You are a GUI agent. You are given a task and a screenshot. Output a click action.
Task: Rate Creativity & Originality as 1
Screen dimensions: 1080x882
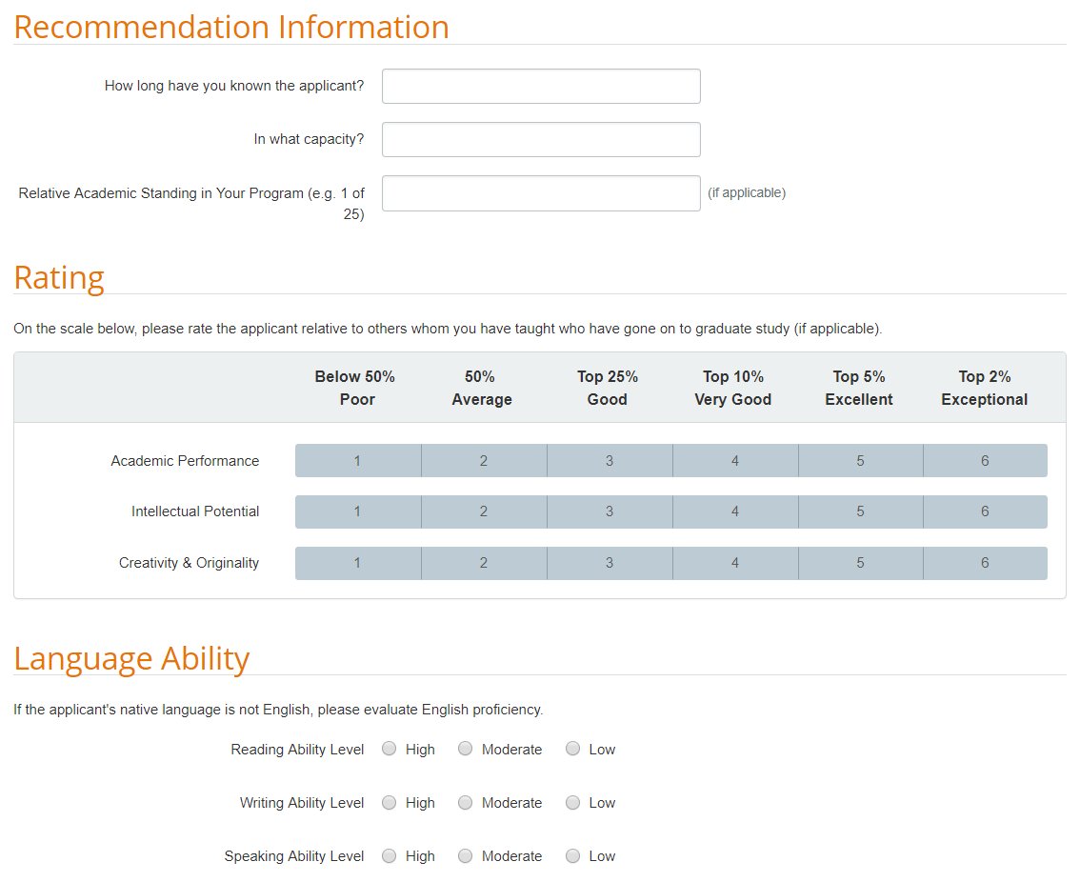tap(358, 563)
